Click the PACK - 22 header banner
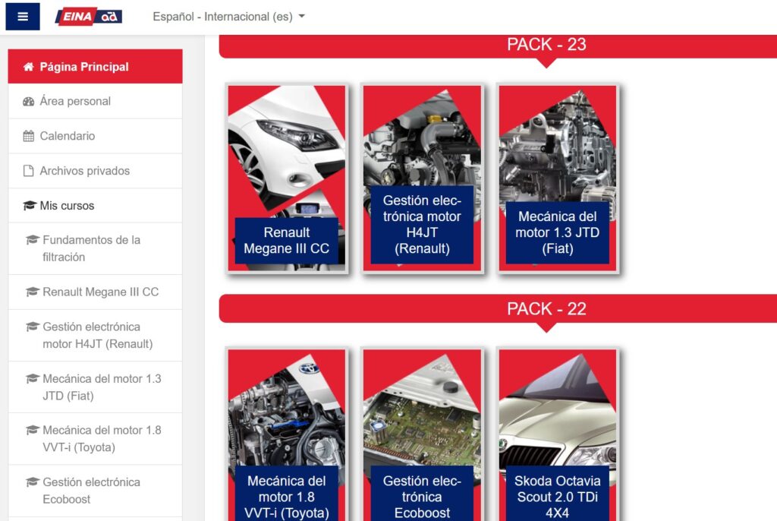 pos(498,308)
